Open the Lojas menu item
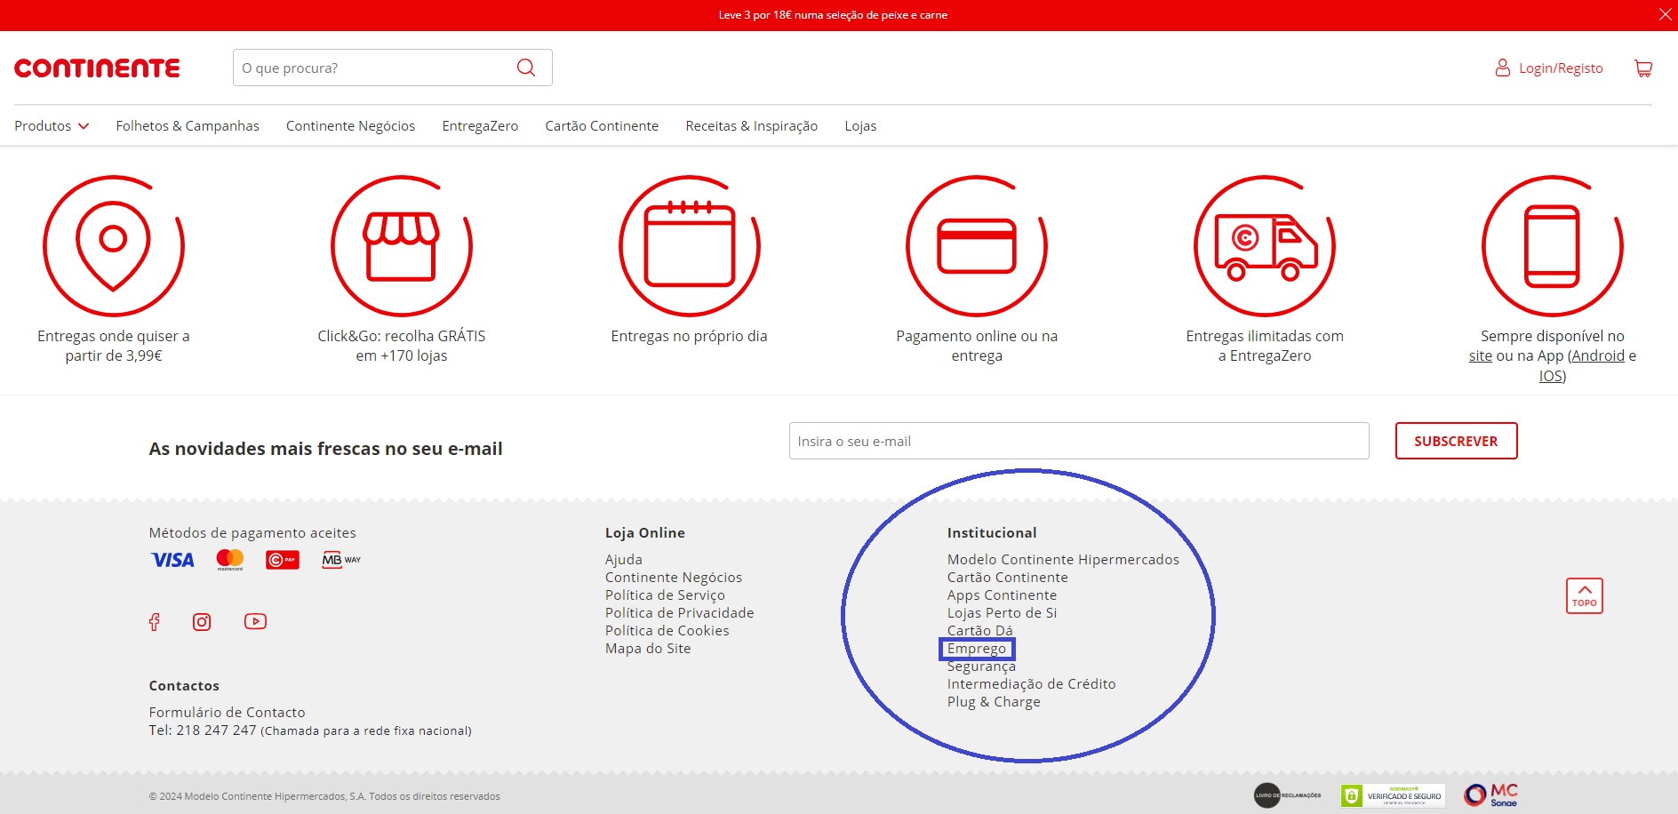Screen dimensions: 1678x814 [860, 126]
